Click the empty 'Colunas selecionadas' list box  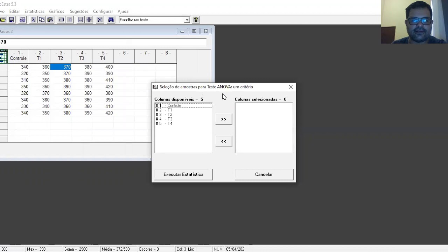[264, 128]
